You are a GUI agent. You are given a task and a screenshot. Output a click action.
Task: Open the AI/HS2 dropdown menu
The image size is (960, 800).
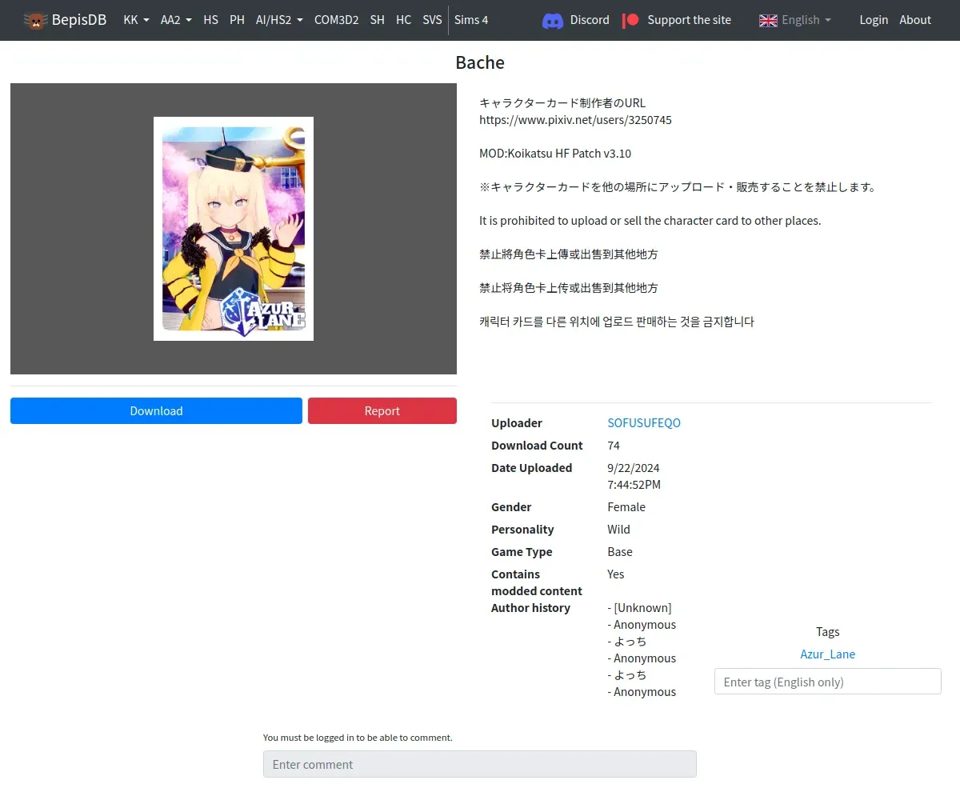click(279, 20)
